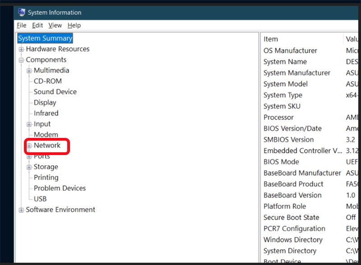Expand the Software Environment node

coord(21,210)
